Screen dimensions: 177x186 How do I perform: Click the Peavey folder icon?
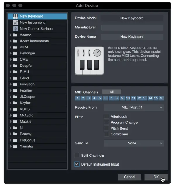click(x=15, y=134)
